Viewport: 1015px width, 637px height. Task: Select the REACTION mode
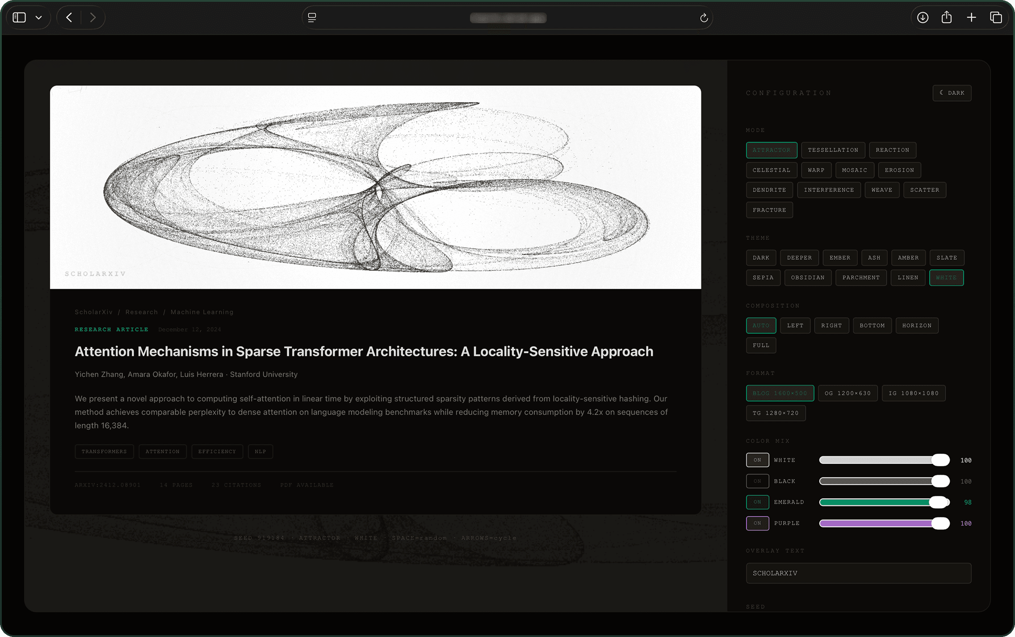(x=892, y=150)
